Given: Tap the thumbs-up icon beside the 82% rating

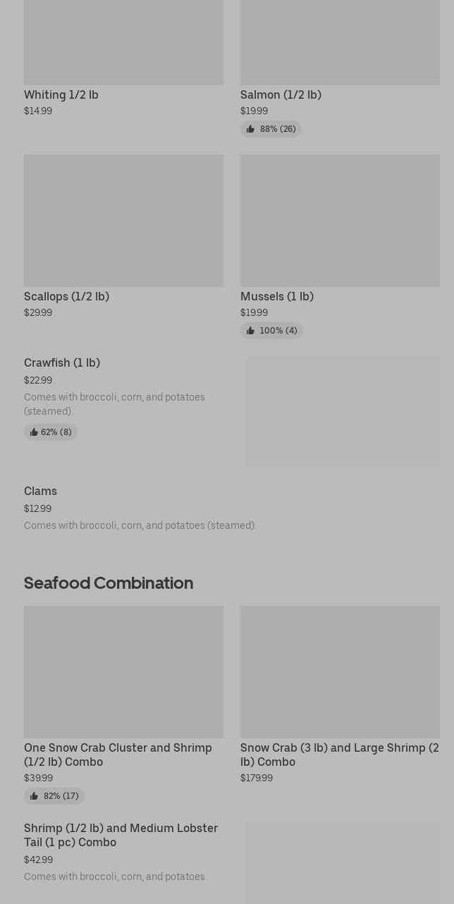Looking at the screenshot, I should [34, 796].
